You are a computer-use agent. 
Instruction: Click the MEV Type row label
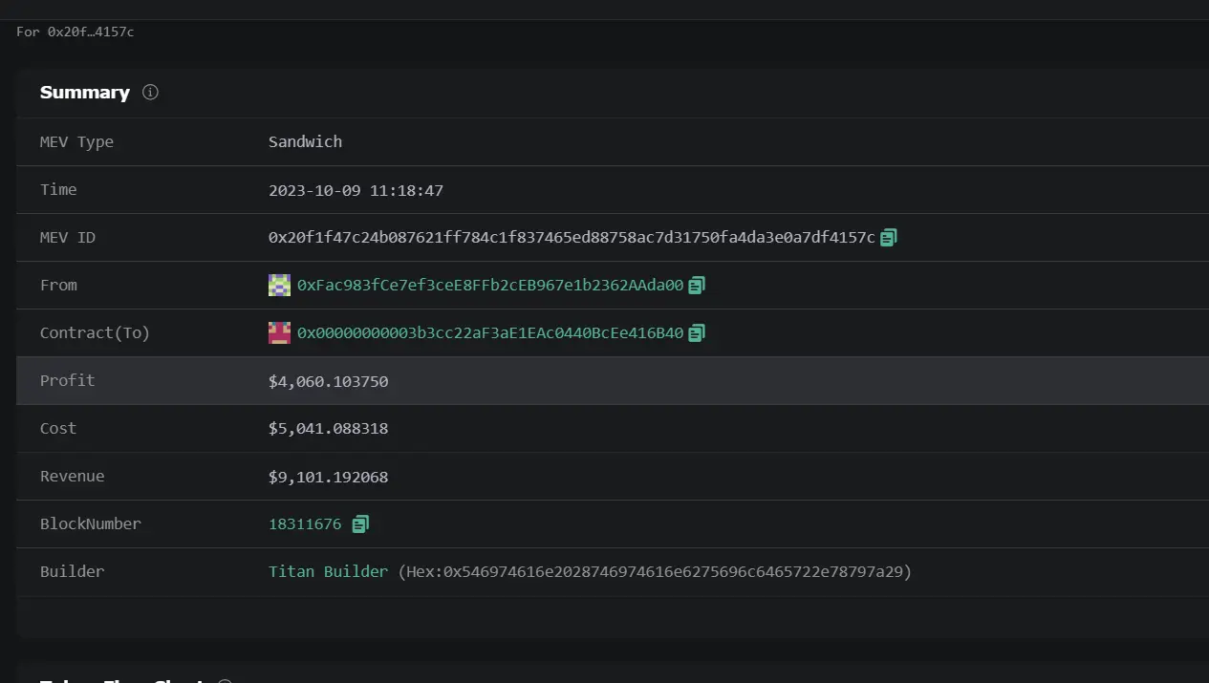(x=76, y=142)
